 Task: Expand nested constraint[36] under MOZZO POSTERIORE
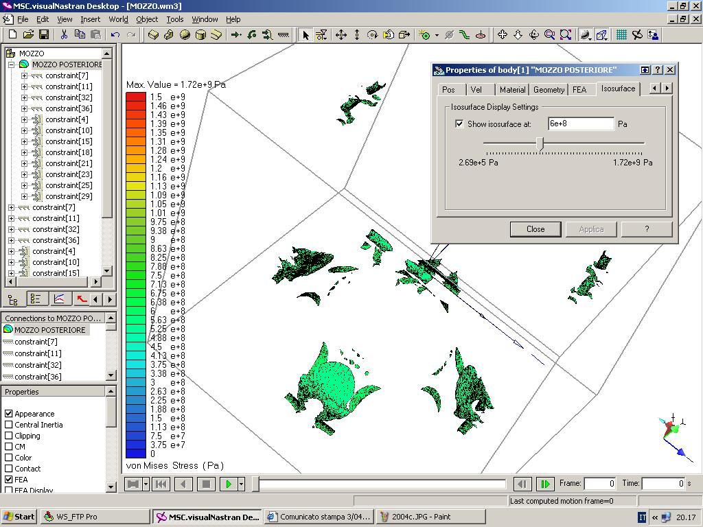[24, 108]
